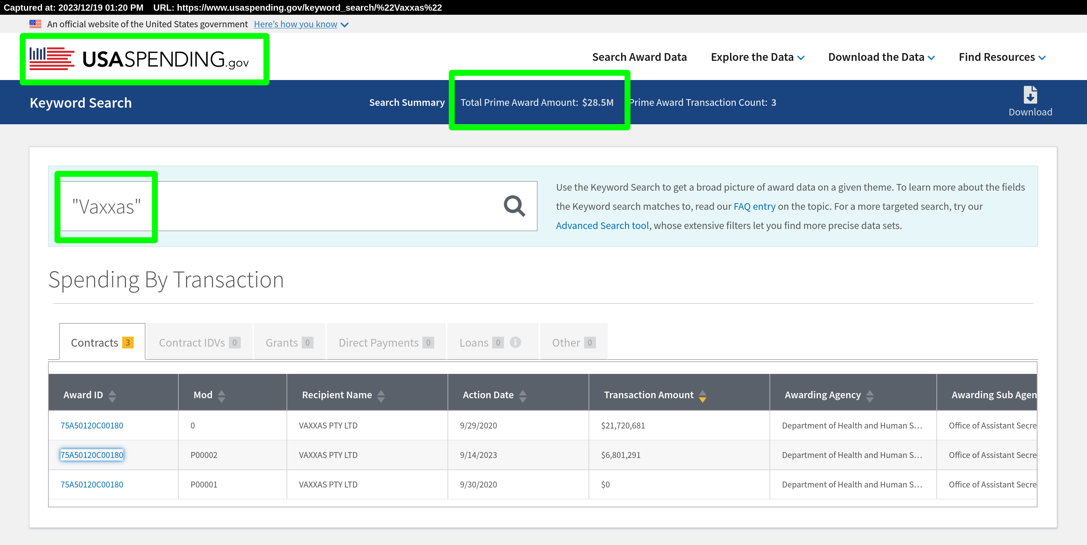
Task: Open Download the Data dropdown
Action: (881, 57)
